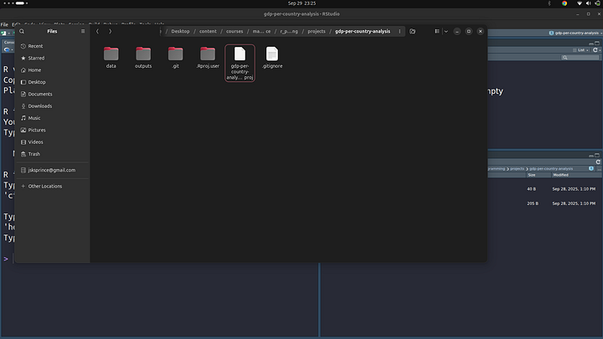Go to Desktop in the path bar

coord(180,31)
